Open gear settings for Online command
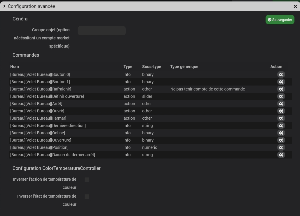The height and width of the screenshot is (216, 300). click(x=281, y=133)
